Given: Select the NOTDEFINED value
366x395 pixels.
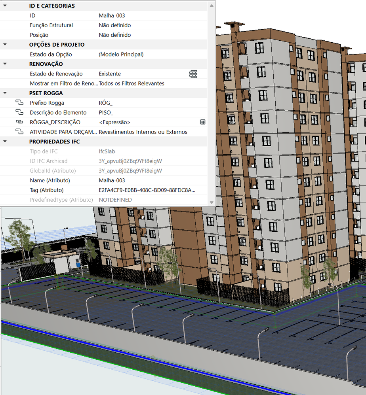Looking at the screenshot, I should pyautogui.click(x=115, y=200).
